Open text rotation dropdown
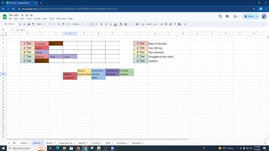269x151 pixels. (155, 24)
